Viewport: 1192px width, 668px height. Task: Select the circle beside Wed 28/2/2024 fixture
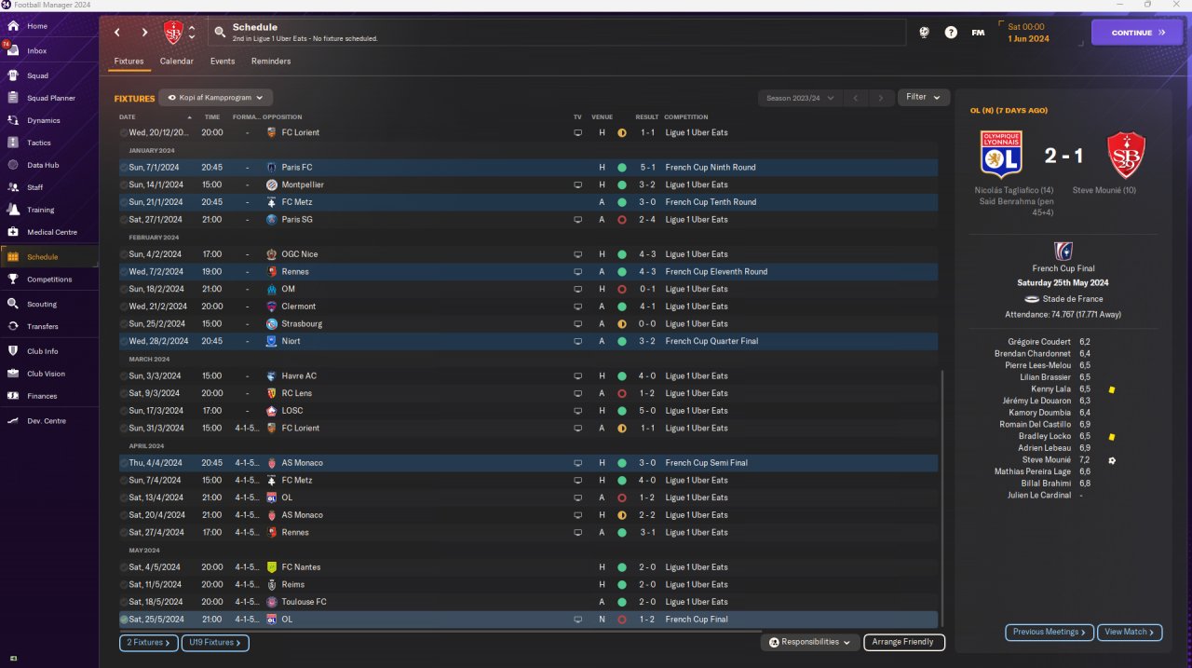tap(124, 341)
